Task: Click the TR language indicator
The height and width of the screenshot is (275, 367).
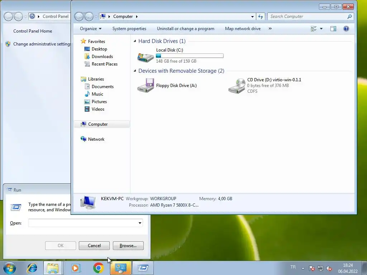Action: tap(293, 267)
